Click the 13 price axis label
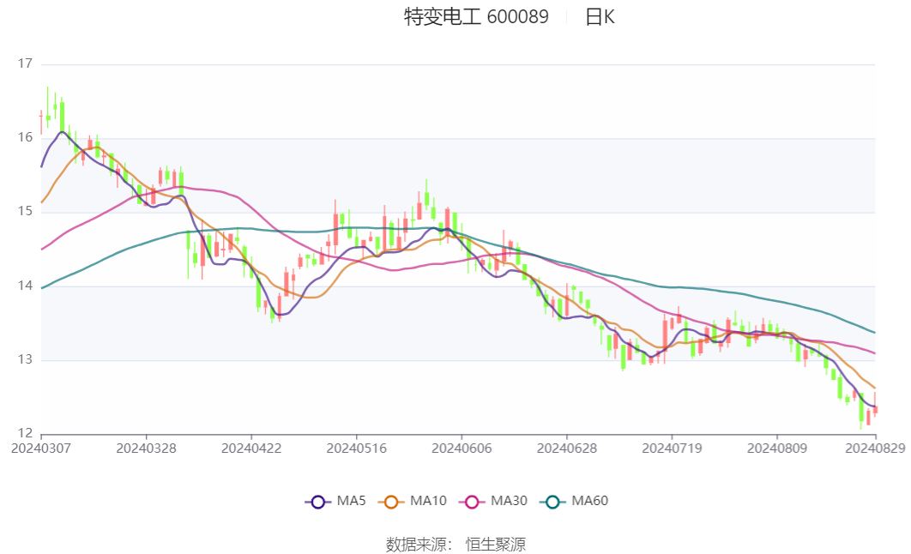 click(25, 358)
